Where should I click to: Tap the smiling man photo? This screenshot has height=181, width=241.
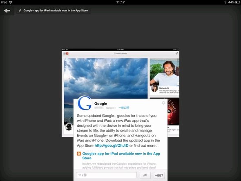click(x=165, y=72)
